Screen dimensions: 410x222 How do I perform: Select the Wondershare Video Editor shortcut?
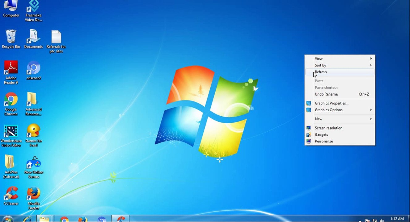click(11, 136)
